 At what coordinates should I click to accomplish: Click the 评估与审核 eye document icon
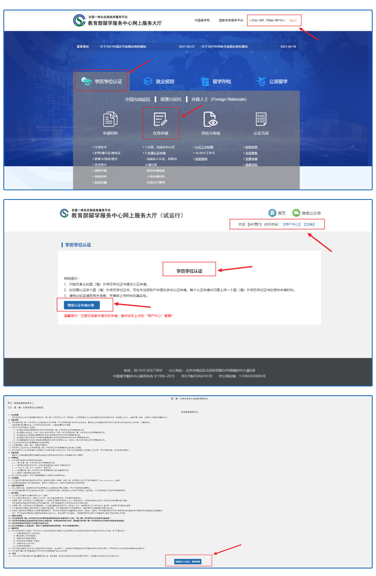click(211, 120)
